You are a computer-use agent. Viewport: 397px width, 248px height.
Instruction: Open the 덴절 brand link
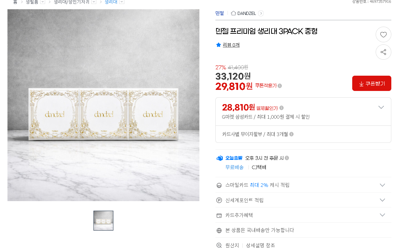coord(220,13)
